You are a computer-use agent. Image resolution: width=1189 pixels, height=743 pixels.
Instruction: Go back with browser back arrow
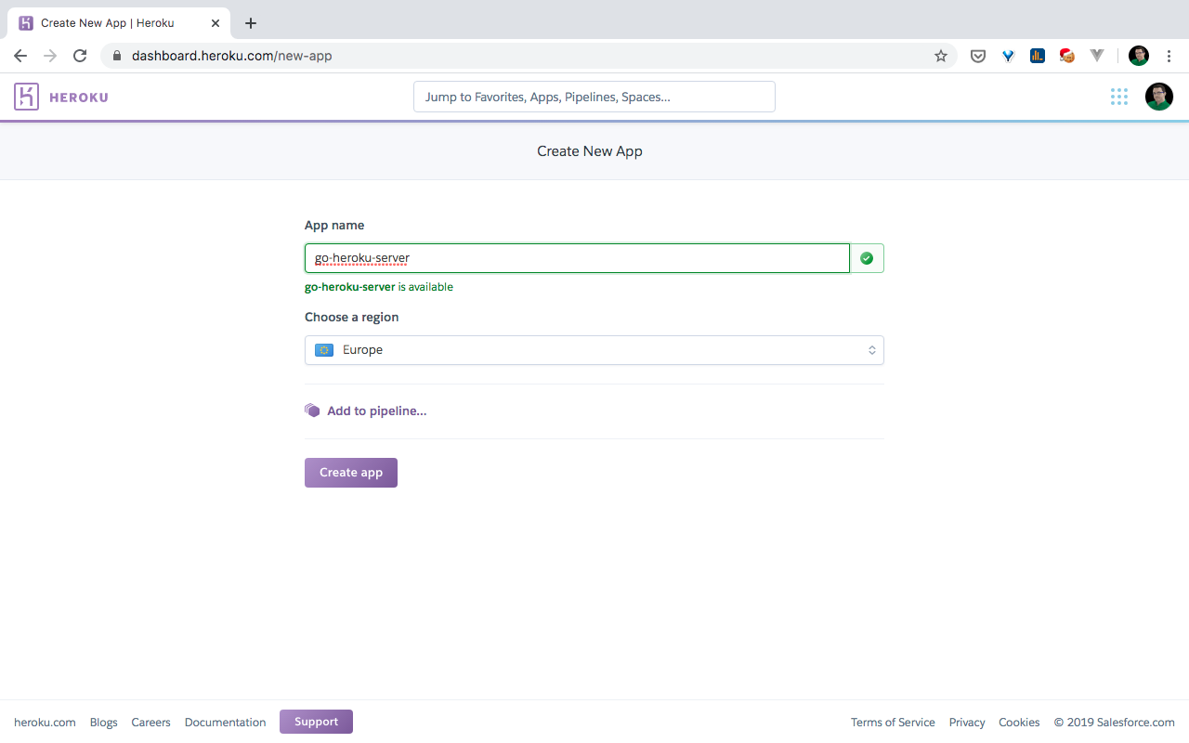(x=20, y=56)
